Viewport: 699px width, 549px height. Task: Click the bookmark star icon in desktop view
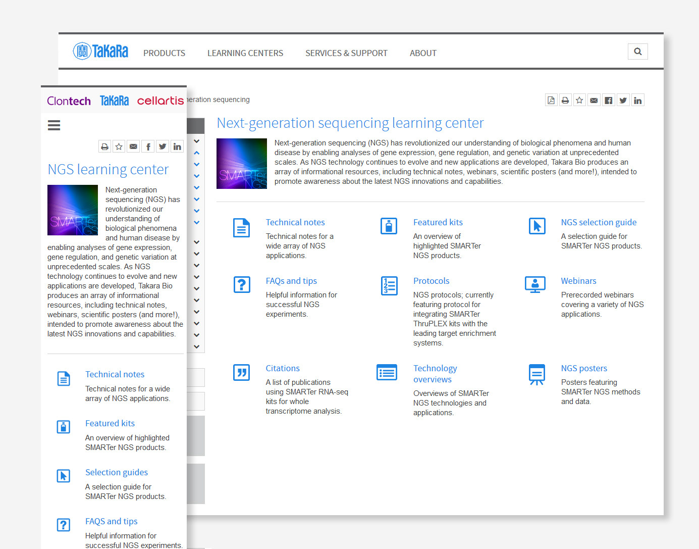[x=579, y=101]
